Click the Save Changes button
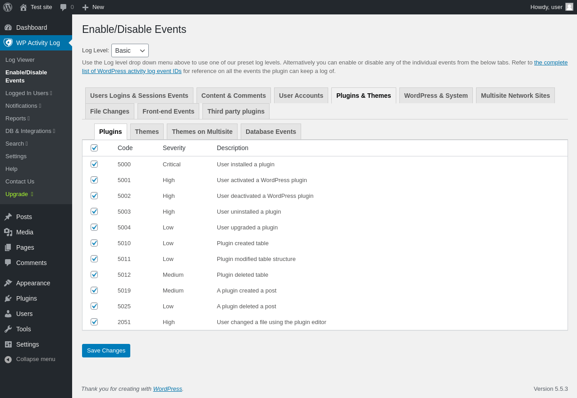This screenshot has height=398, width=577. [106, 351]
